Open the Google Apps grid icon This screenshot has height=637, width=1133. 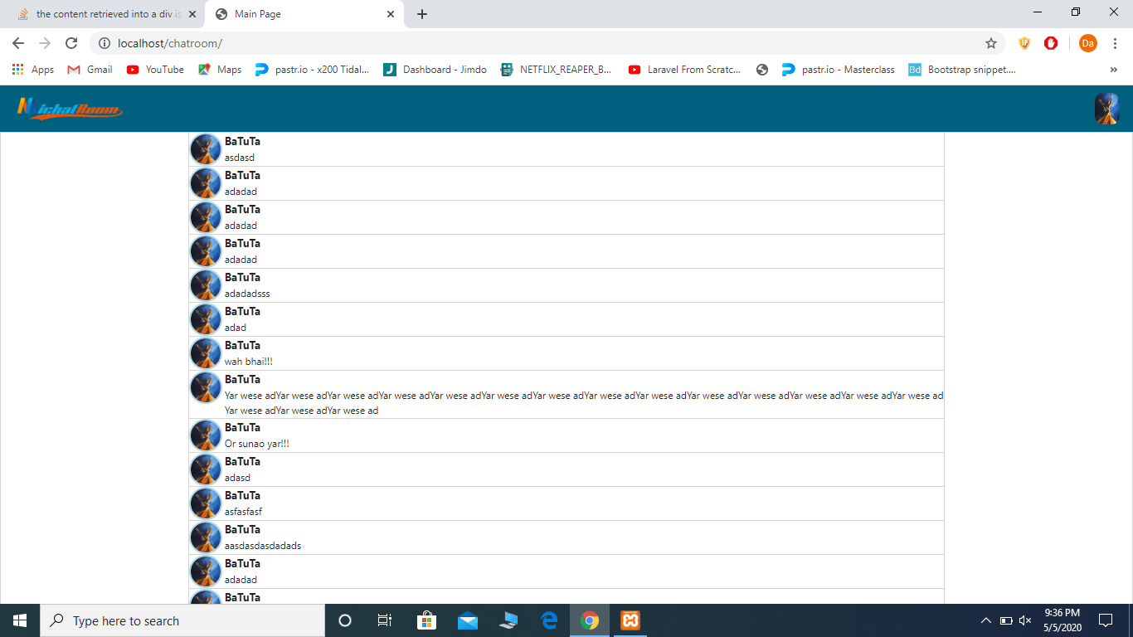pos(17,69)
